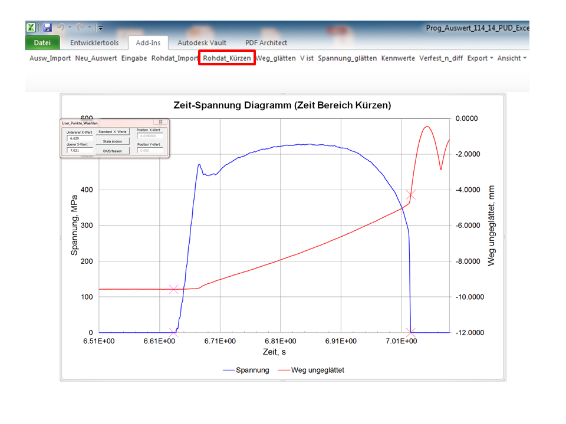Click the 0.0000 secondary axis label
This screenshot has width=566, height=424.
[467, 118]
